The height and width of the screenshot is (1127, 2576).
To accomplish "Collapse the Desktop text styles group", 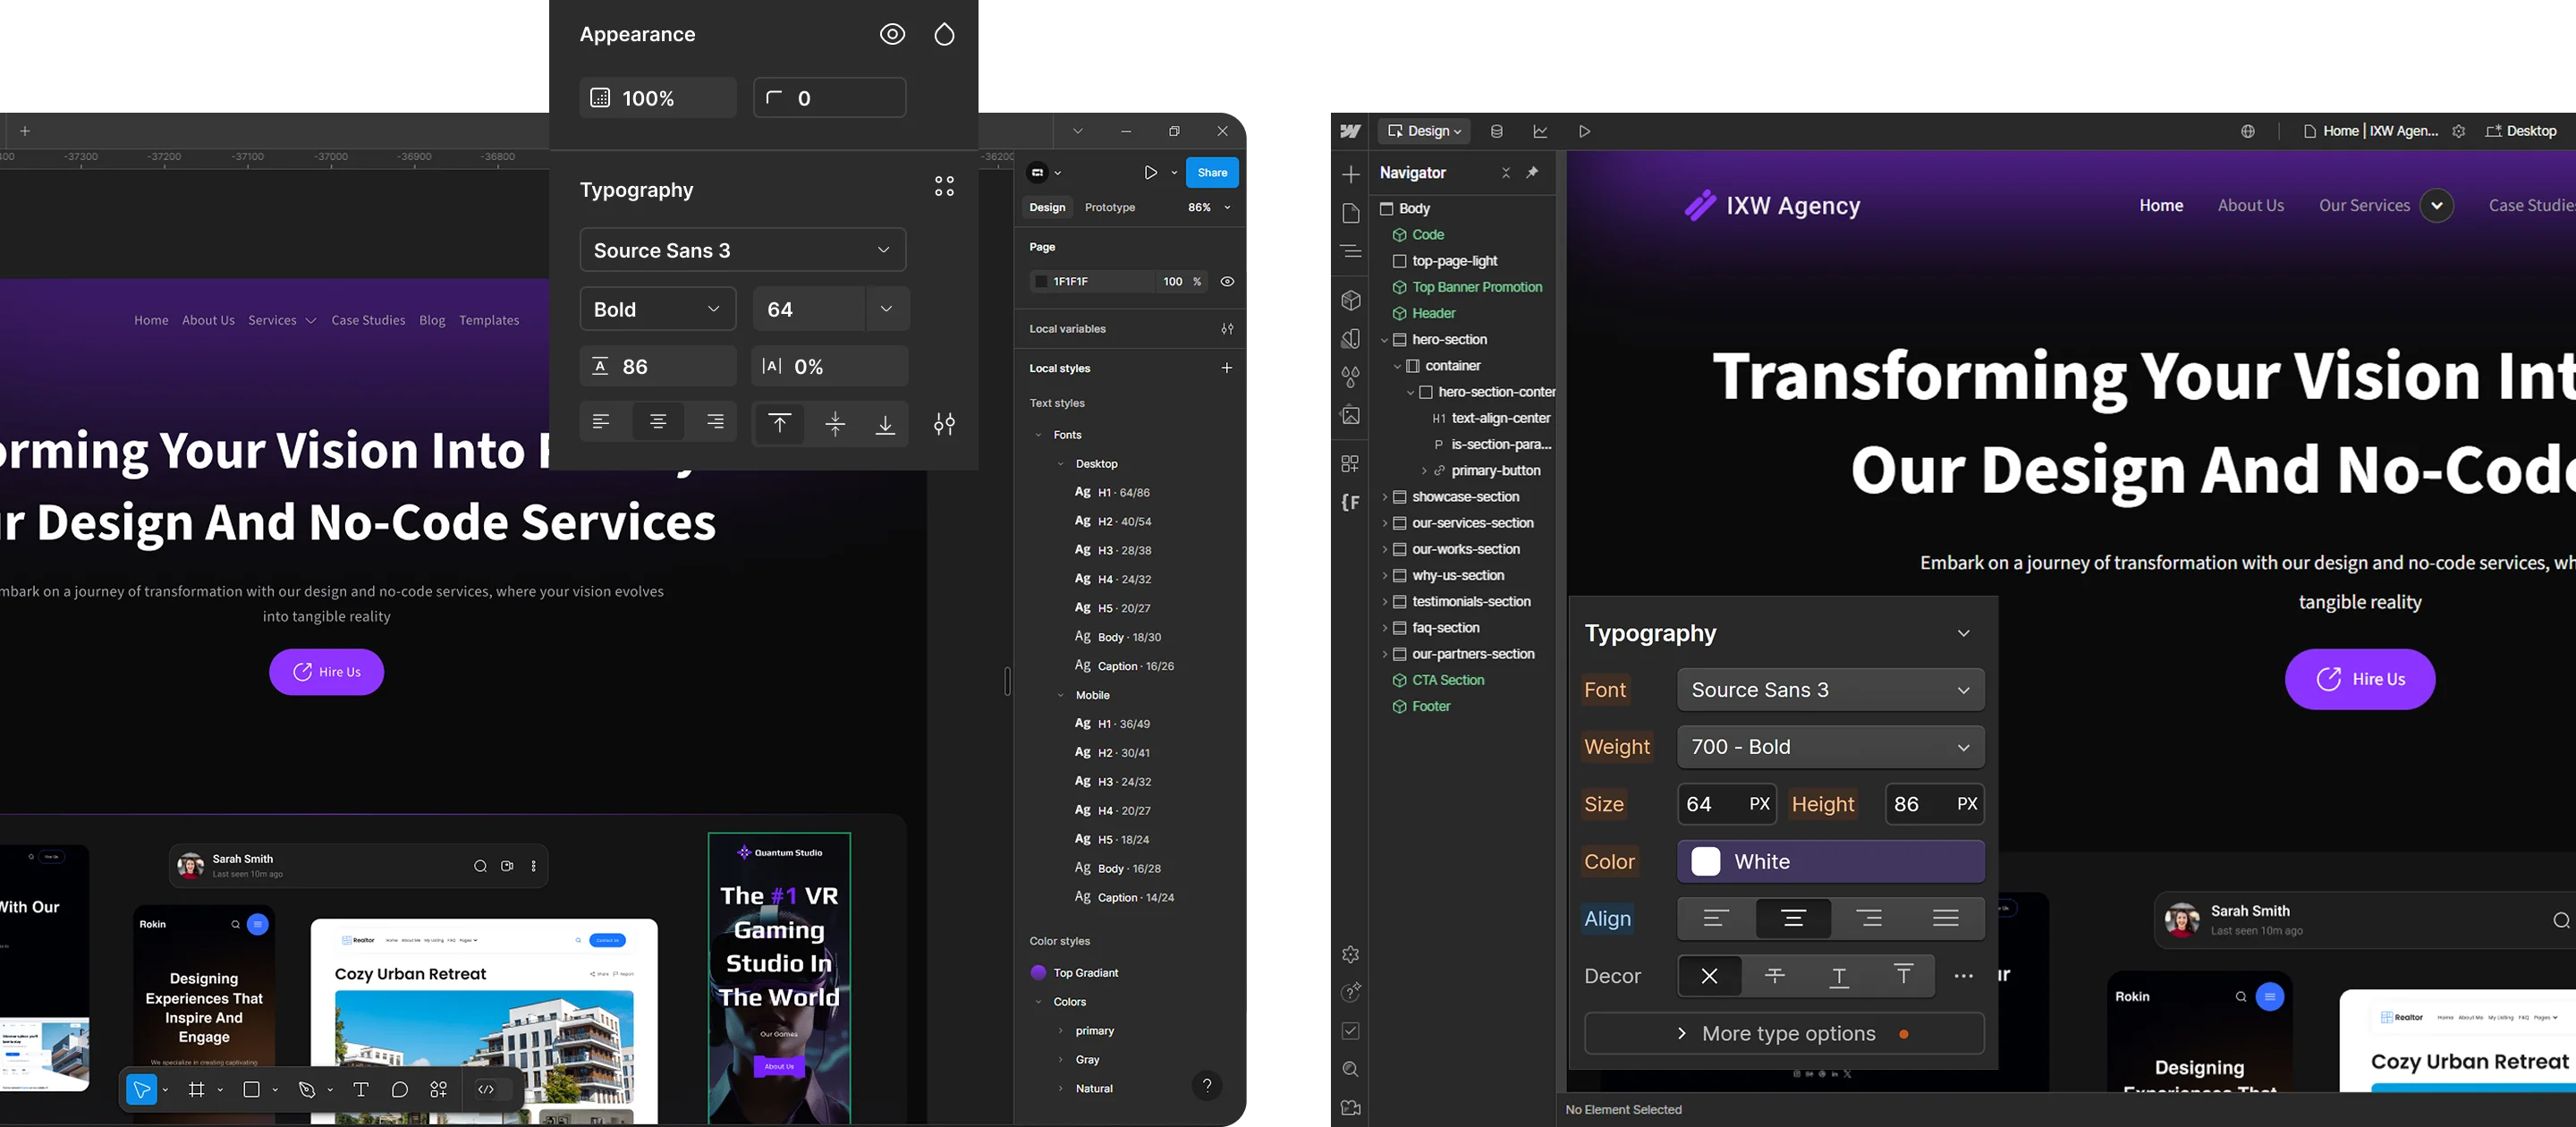I will pyautogui.click(x=1061, y=464).
